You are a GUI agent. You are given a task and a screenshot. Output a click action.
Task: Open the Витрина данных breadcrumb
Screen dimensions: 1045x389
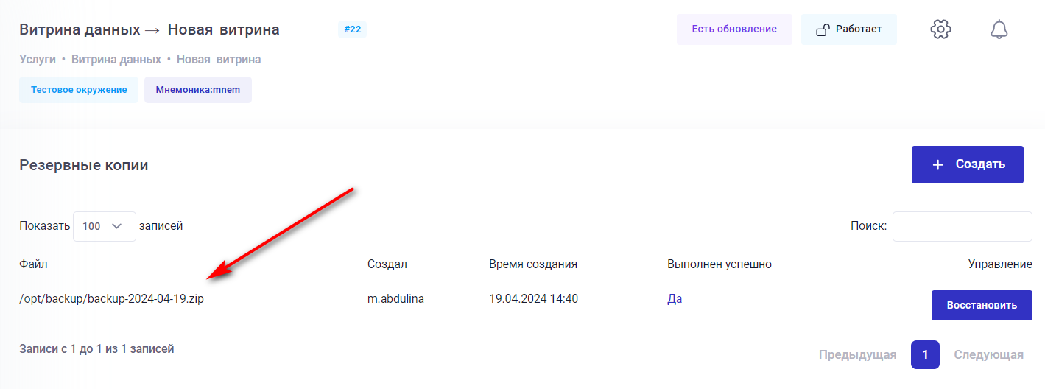pyautogui.click(x=116, y=60)
